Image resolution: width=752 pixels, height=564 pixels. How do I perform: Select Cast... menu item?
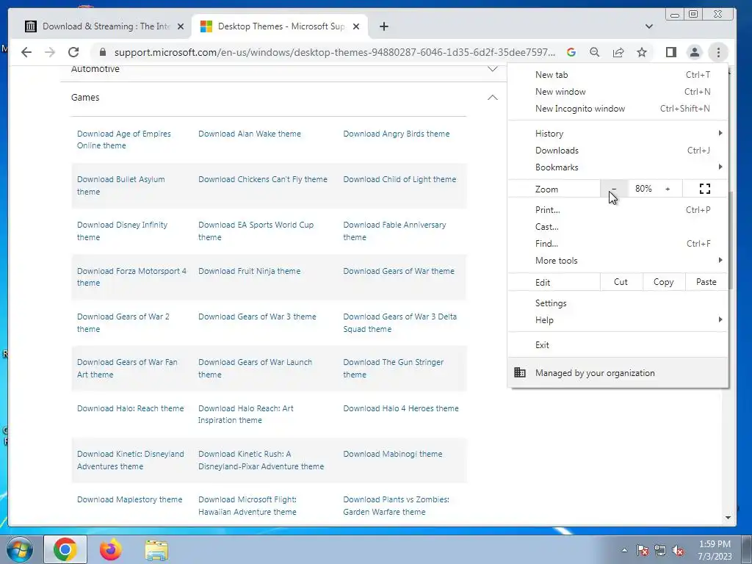618,226
